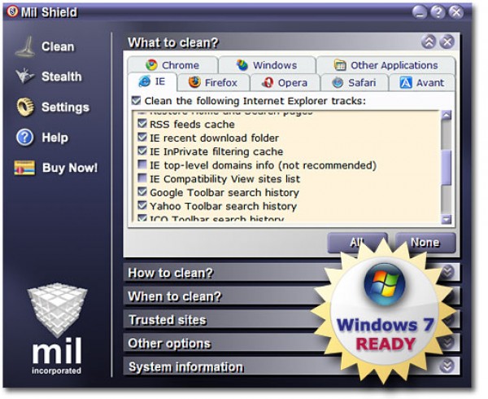Screen dimensions: 488x399
Task: Click the Windows flag tab icon
Action: click(x=242, y=65)
